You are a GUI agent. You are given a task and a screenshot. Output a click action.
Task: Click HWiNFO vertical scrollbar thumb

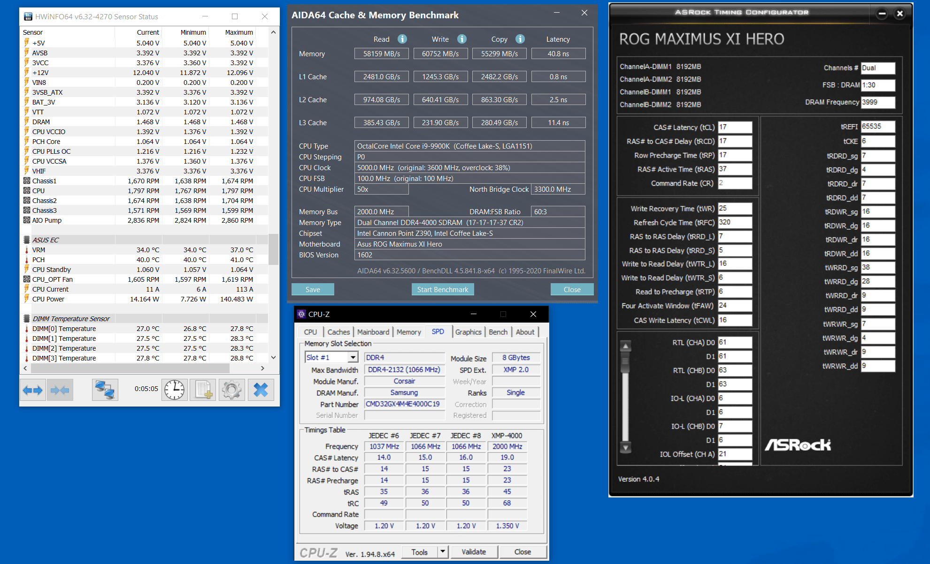click(x=273, y=249)
